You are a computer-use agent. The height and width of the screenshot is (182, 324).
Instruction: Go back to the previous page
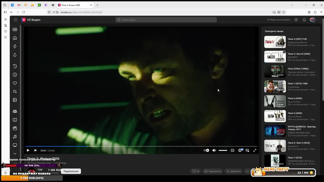(x=11, y=12)
